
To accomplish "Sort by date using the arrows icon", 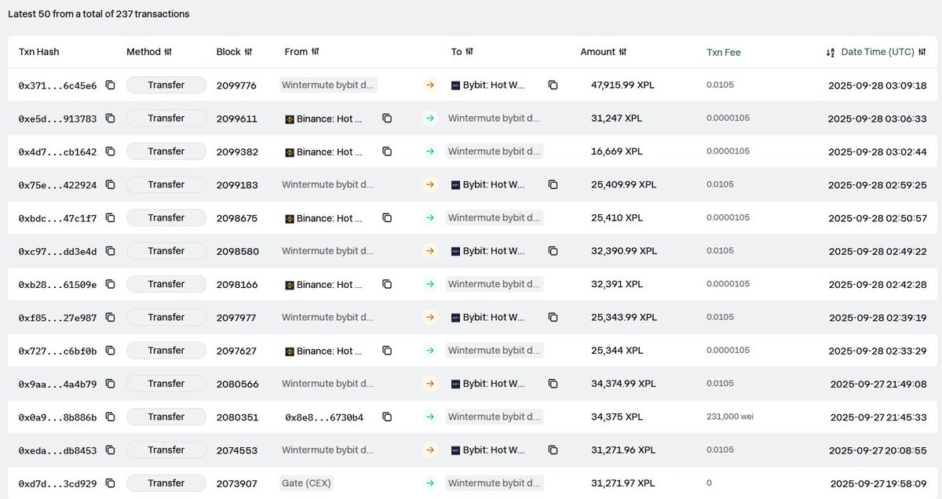I will [x=831, y=53].
